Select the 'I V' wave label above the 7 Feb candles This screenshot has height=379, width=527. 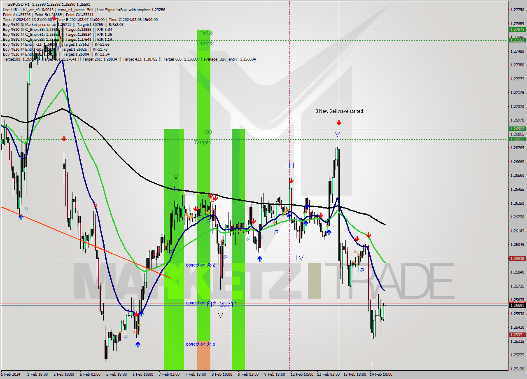tap(175, 177)
